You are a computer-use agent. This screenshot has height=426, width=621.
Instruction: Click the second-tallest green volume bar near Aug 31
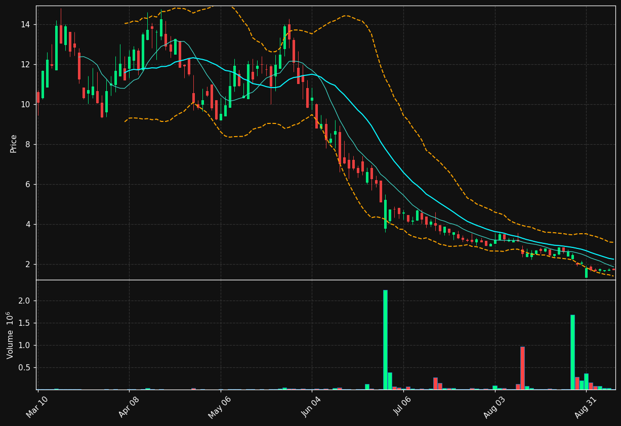click(x=572, y=352)
